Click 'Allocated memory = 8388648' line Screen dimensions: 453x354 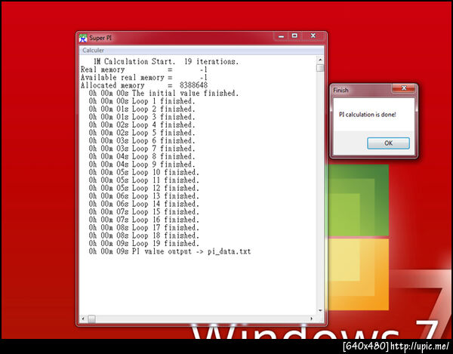144,85
